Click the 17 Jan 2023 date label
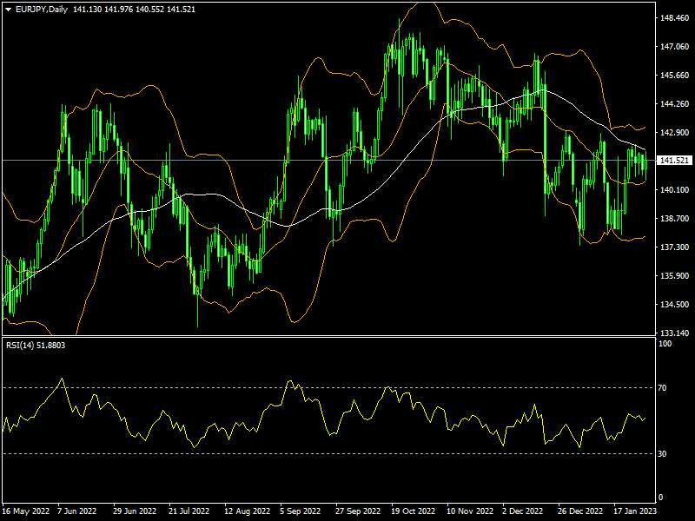 click(x=635, y=511)
